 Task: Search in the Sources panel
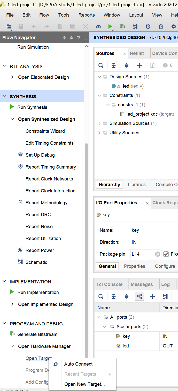[101, 65]
